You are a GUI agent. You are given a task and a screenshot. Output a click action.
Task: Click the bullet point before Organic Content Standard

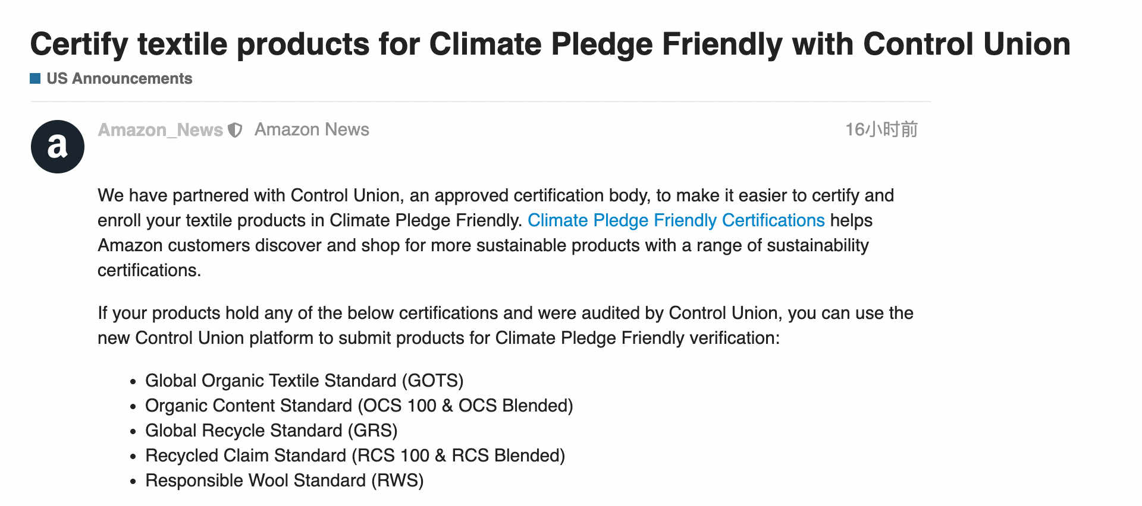click(x=133, y=407)
